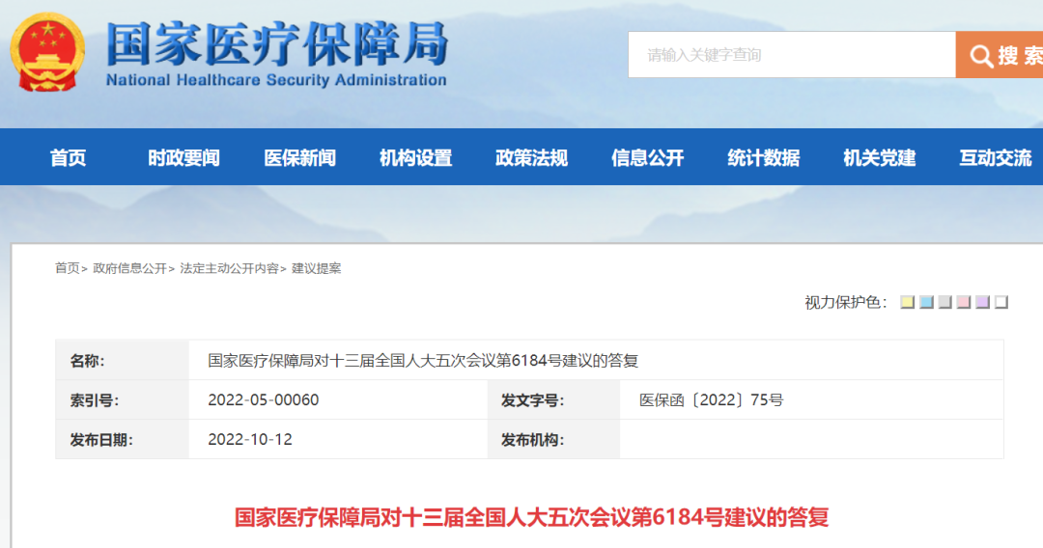Open the 机关党建 navigation item
The width and height of the screenshot is (1043, 548).
click(x=880, y=157)
